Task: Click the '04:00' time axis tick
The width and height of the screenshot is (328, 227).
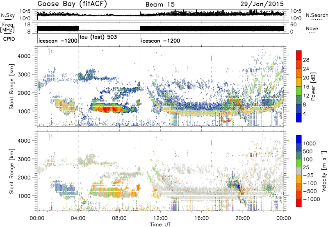Action: 78,218
